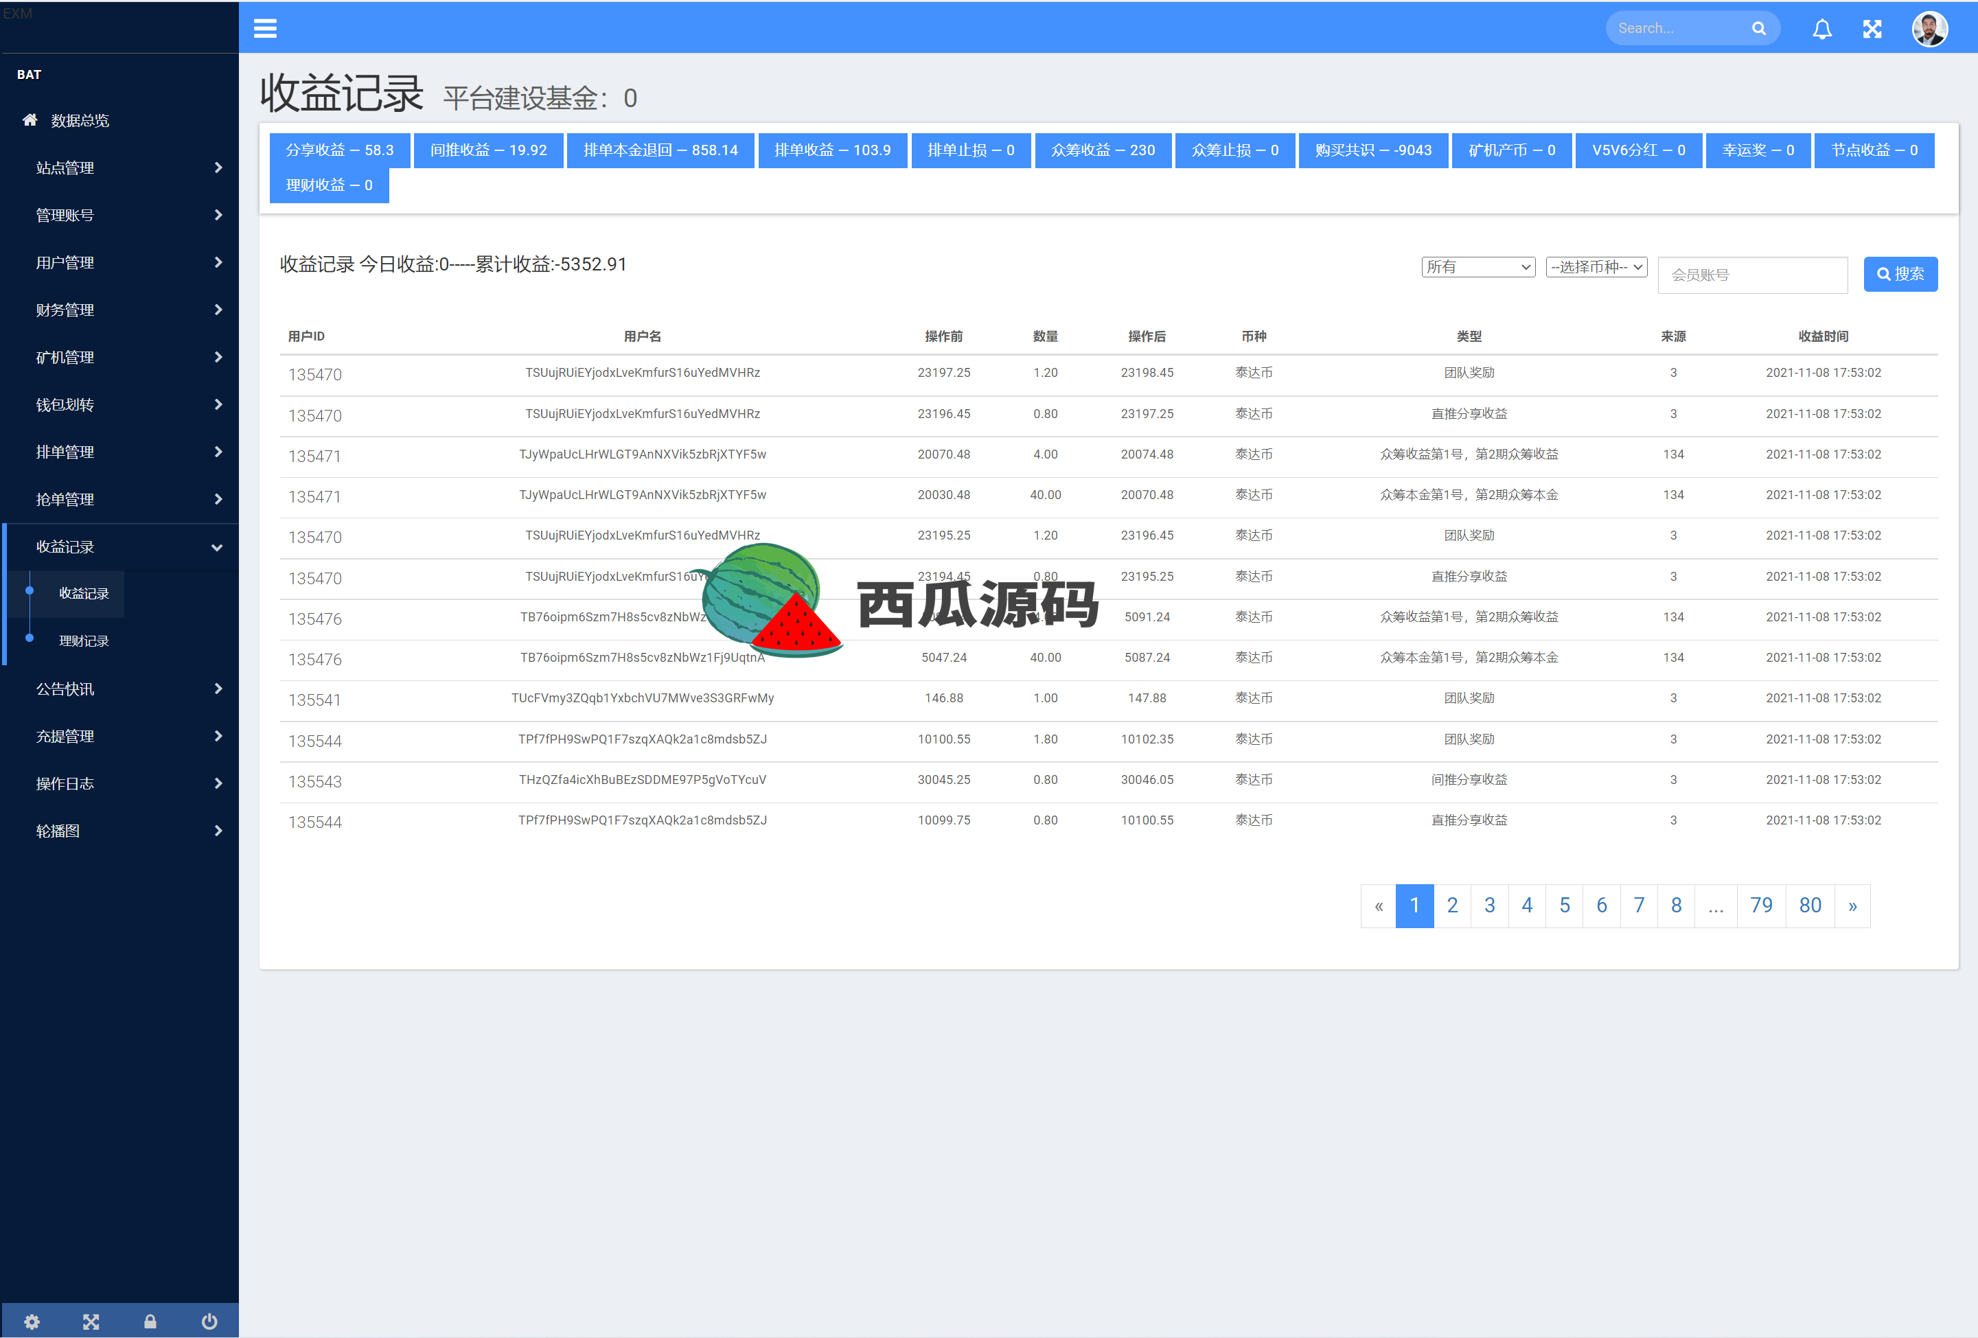Go to page 80 in pagination

point(1810,906)
